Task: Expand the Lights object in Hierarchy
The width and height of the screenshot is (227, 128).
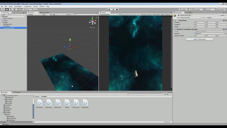Action: (2, 22)
